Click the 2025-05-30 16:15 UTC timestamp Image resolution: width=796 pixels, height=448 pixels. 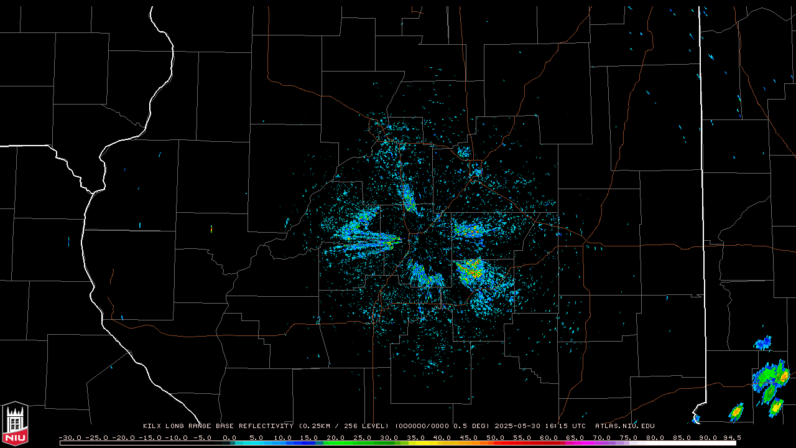(540, 426)
